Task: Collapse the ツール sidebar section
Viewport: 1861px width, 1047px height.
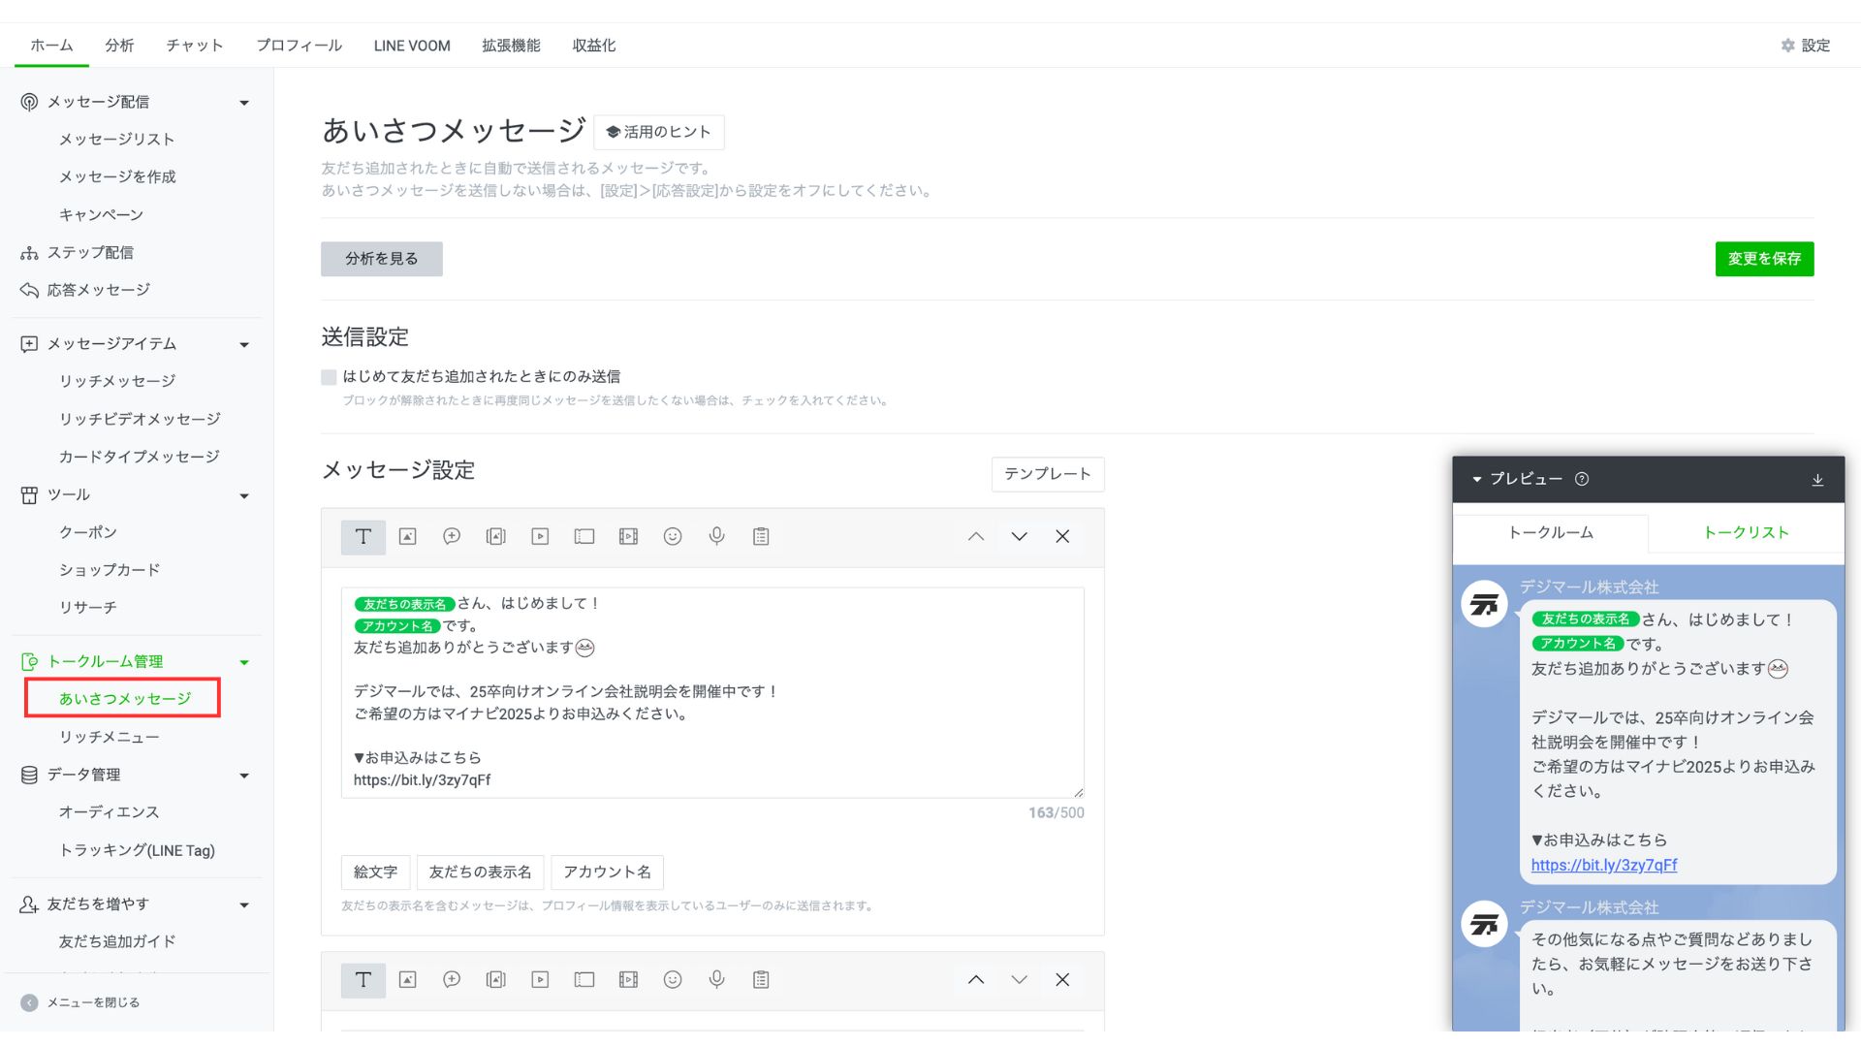Action: click(244, 496)
